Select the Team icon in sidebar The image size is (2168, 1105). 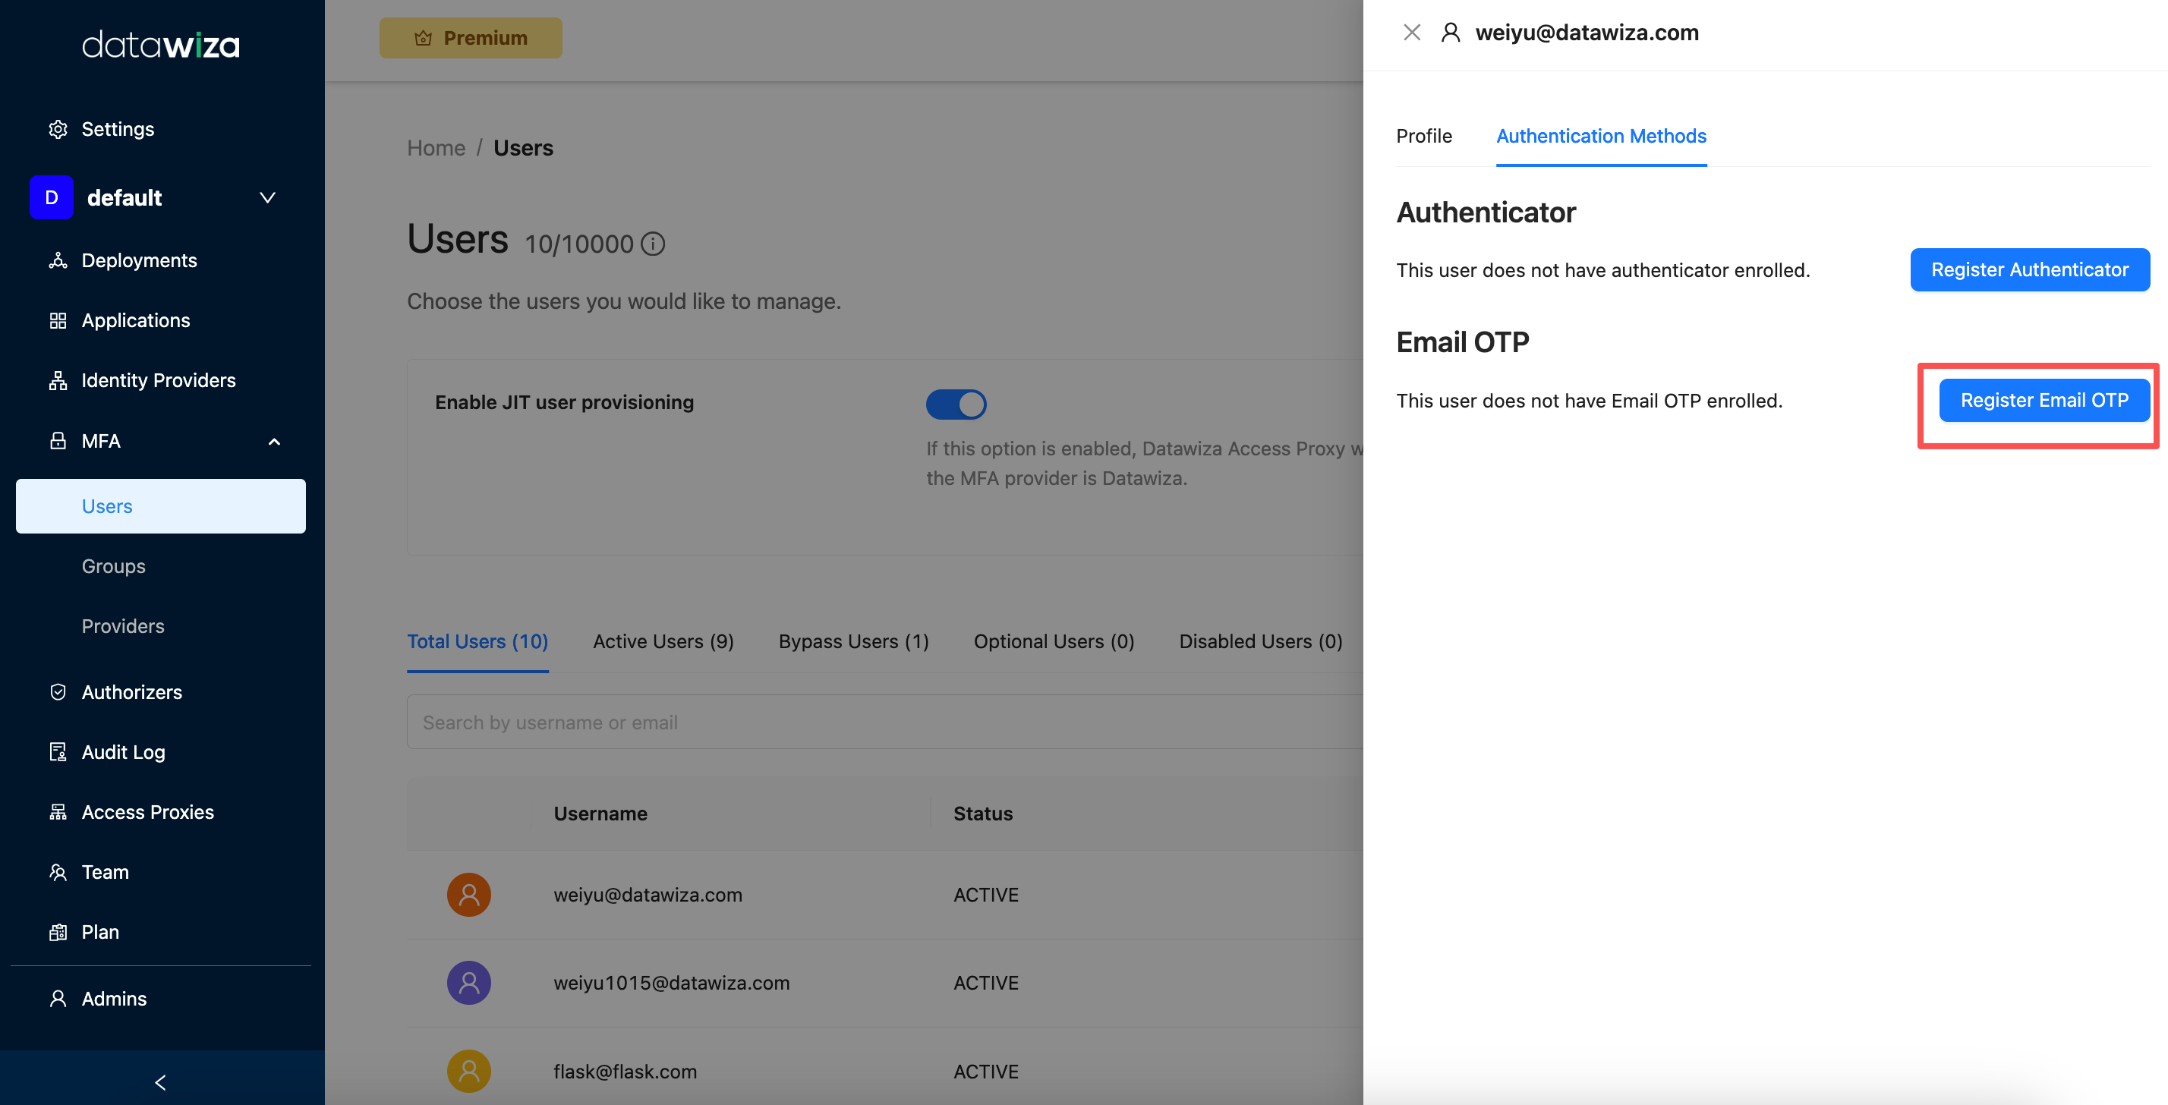coord(57,872)
